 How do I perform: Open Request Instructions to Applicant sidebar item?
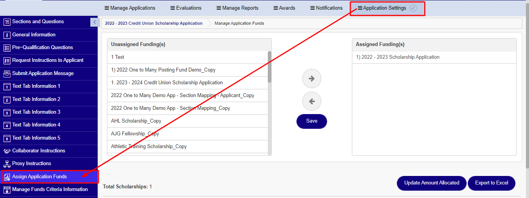(x=49, y=60)
